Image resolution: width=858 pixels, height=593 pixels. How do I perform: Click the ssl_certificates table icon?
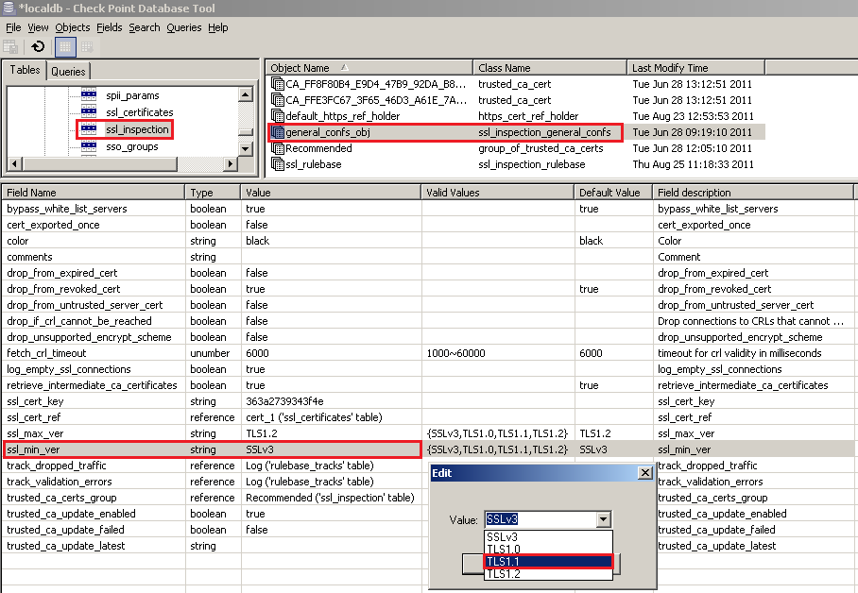pos(89,112)
